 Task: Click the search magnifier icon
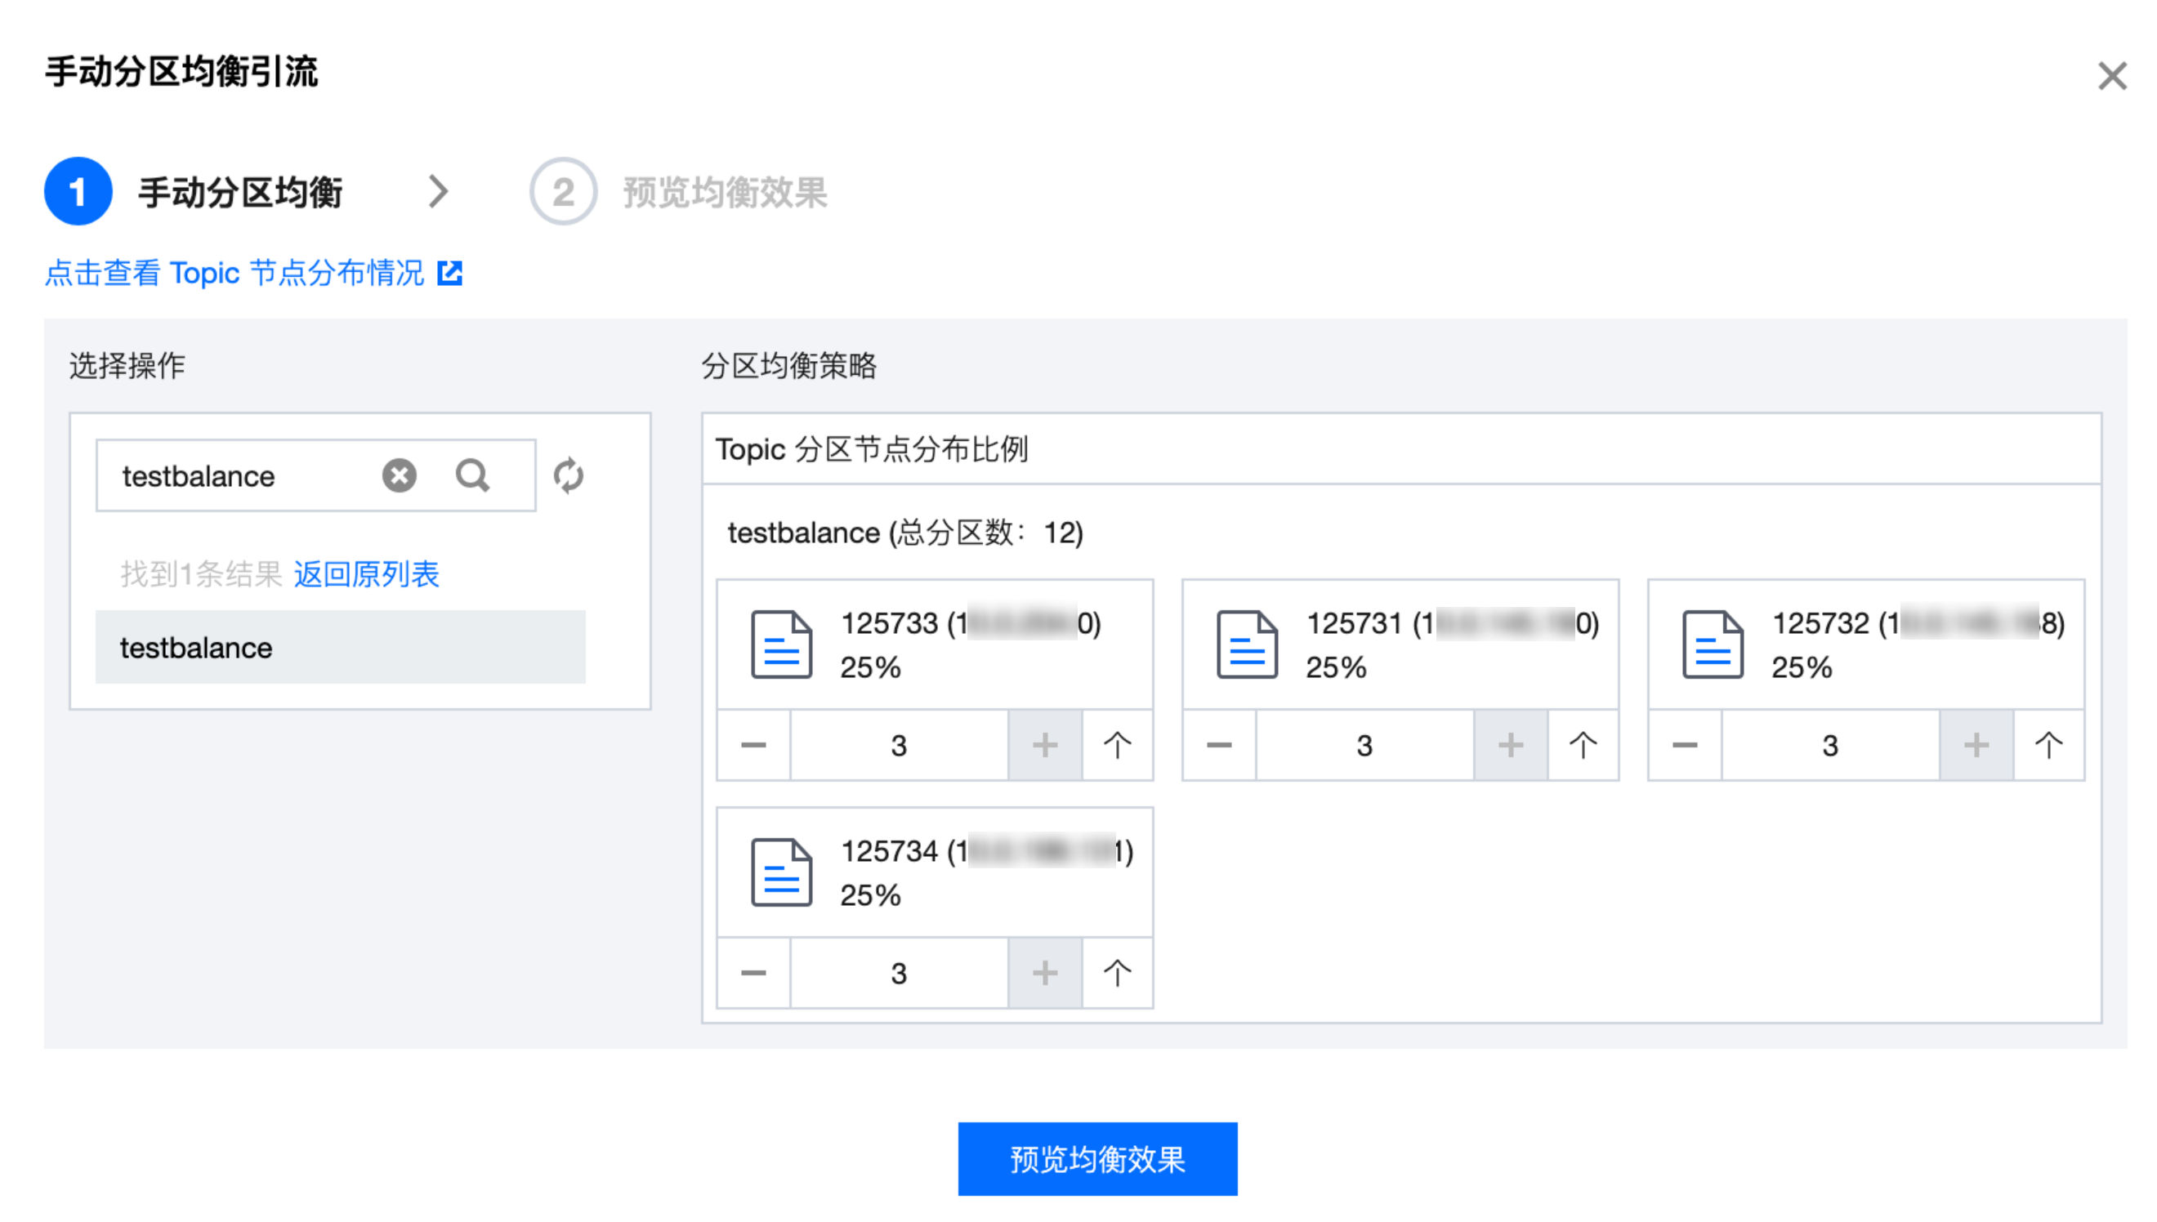[471, 475]
